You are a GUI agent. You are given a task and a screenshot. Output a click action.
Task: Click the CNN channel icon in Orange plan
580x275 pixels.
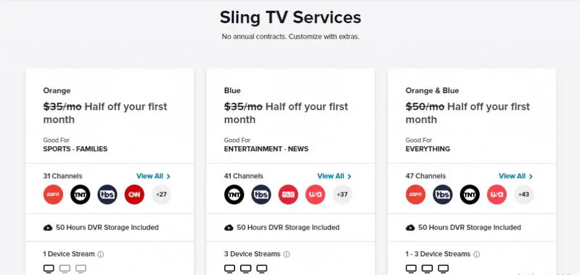134,194
